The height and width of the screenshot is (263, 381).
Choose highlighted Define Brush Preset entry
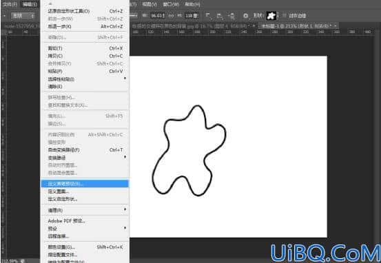tap(85, 184)
